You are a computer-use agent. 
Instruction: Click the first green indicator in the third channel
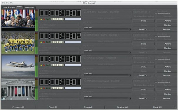click(47, 65)
